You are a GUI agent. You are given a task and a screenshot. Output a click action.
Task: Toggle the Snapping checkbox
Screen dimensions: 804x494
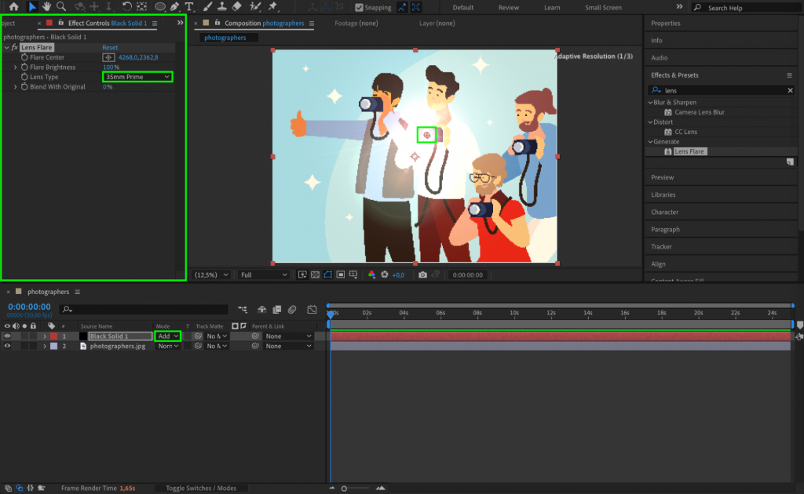coord(360,7)
